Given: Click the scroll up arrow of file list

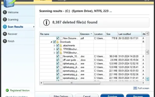Looking at the screenshot, I should tap(147, 34).
